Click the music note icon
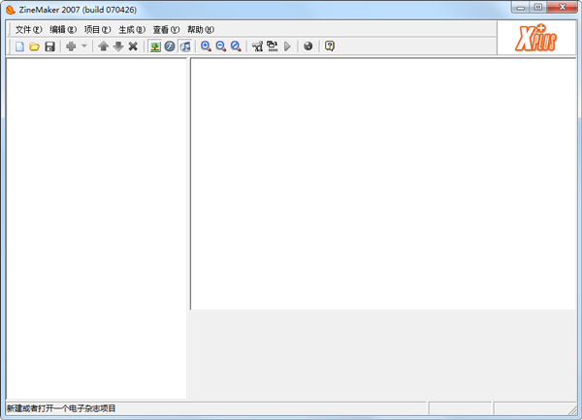 point(184,46)
